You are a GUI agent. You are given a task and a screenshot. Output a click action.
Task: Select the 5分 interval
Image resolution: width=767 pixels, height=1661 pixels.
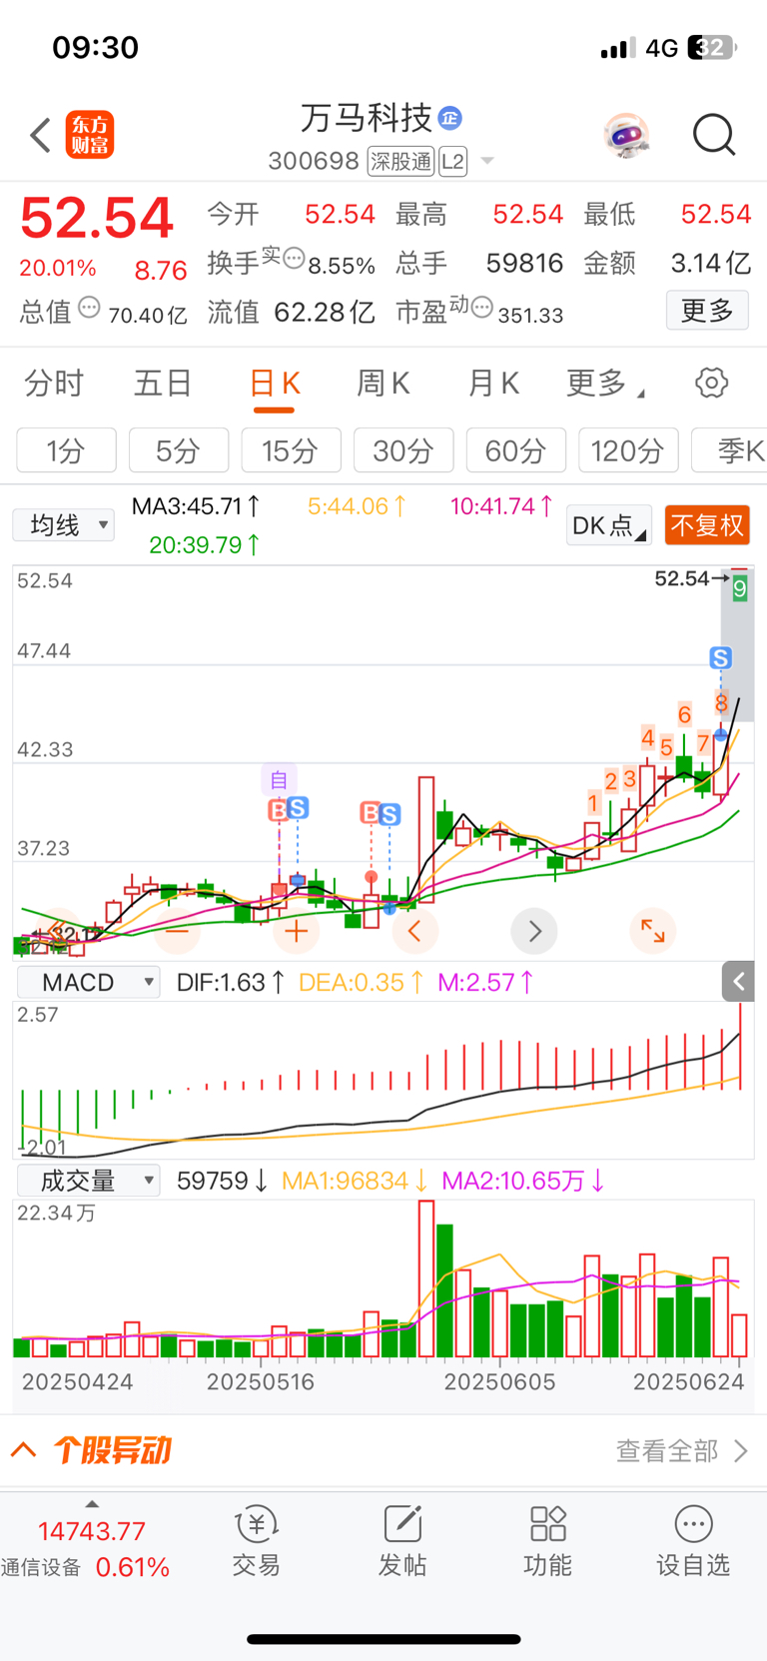179,450
